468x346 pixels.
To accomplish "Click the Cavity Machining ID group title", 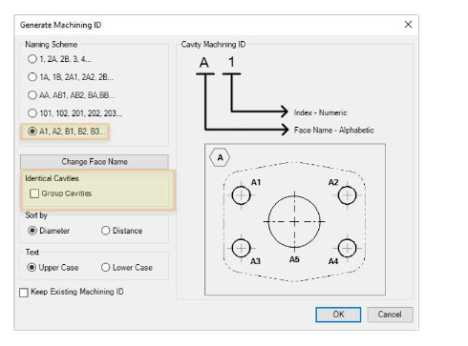I will coord(213,45).
